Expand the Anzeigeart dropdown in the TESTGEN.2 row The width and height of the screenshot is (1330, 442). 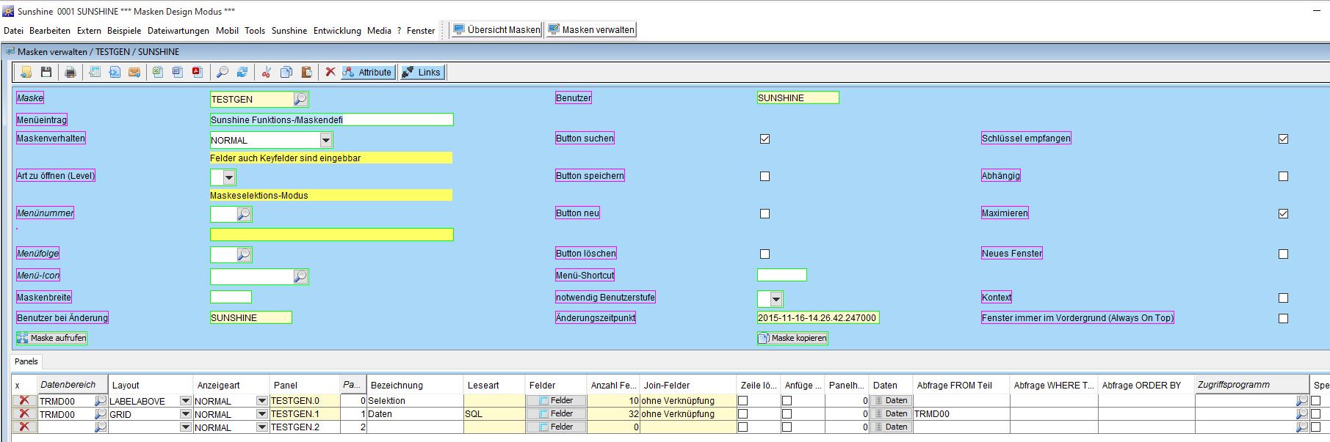pos(262,427)
